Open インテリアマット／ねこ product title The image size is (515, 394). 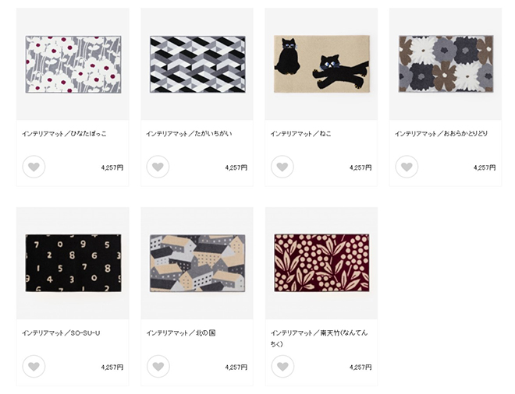pos(301,134)
